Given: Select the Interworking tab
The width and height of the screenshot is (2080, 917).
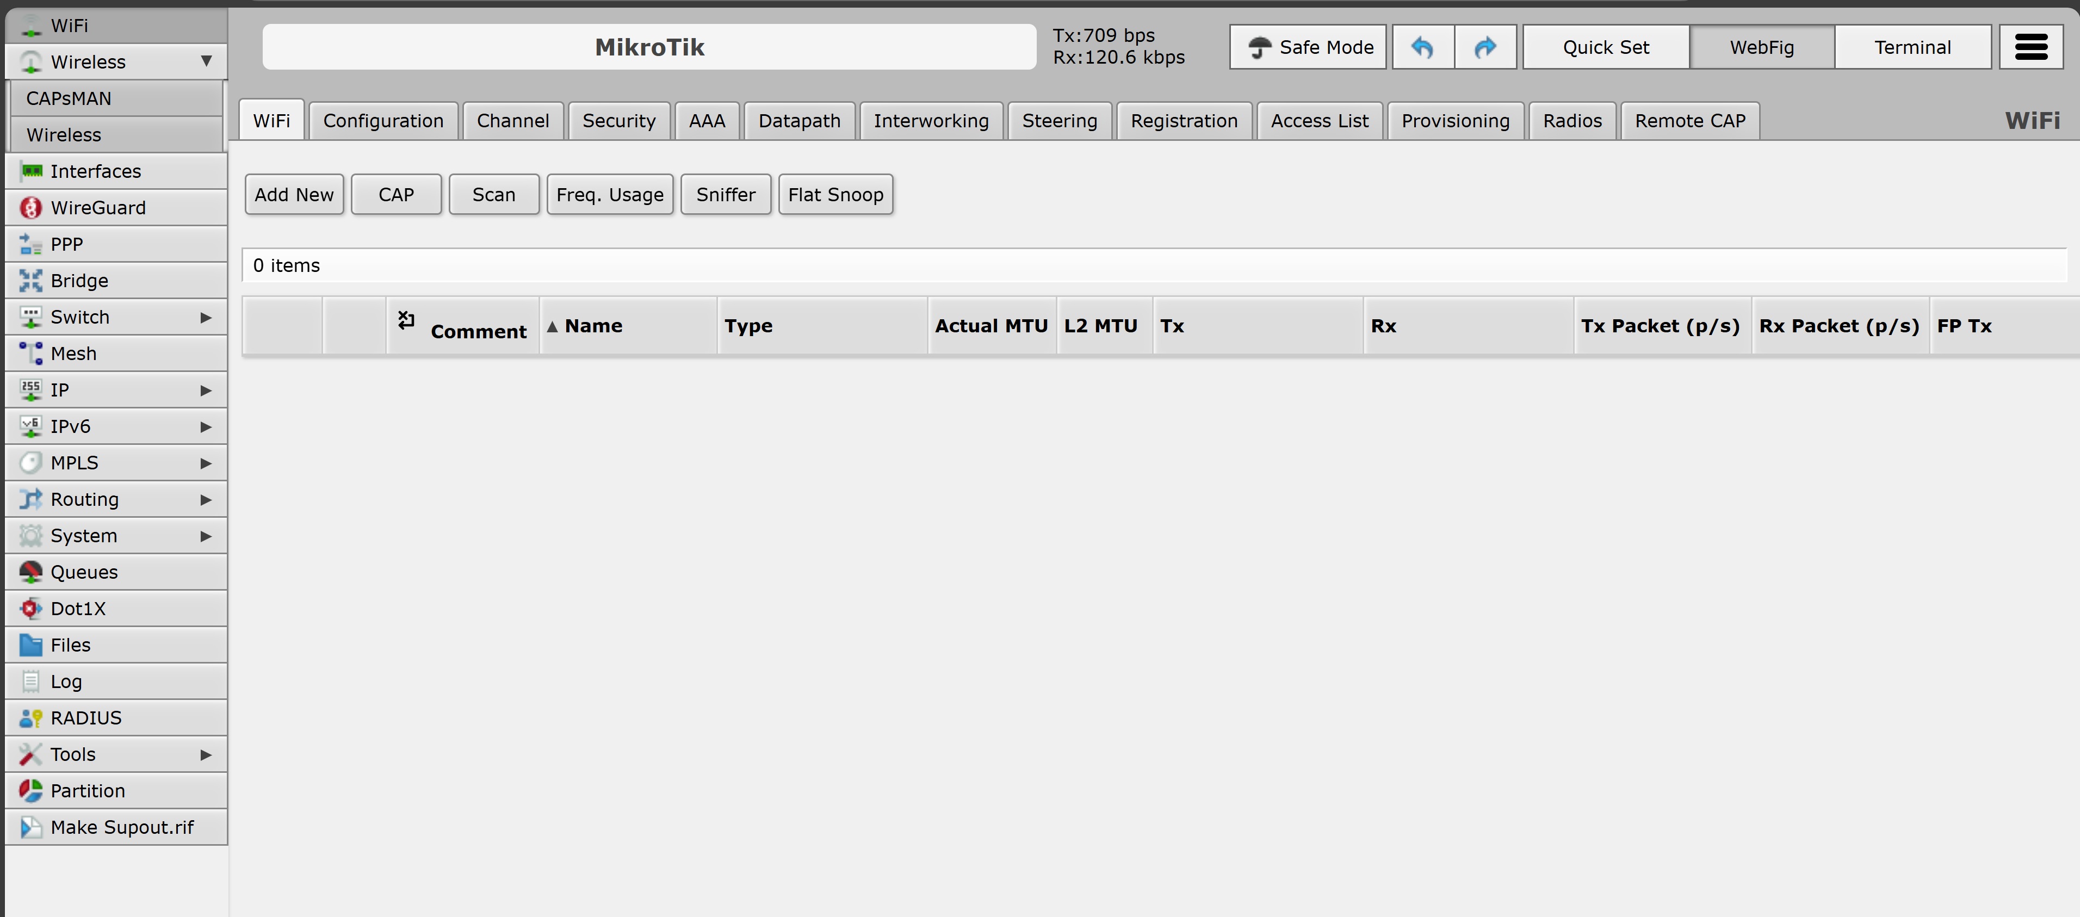Looking at the screenshot, I should click(931, 121).
